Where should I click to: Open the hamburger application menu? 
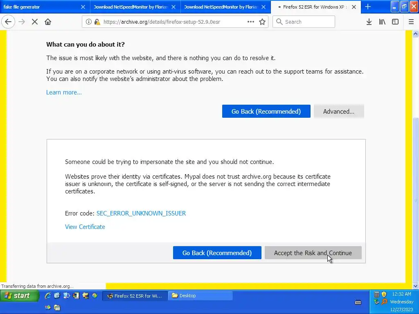click(411, 22)
